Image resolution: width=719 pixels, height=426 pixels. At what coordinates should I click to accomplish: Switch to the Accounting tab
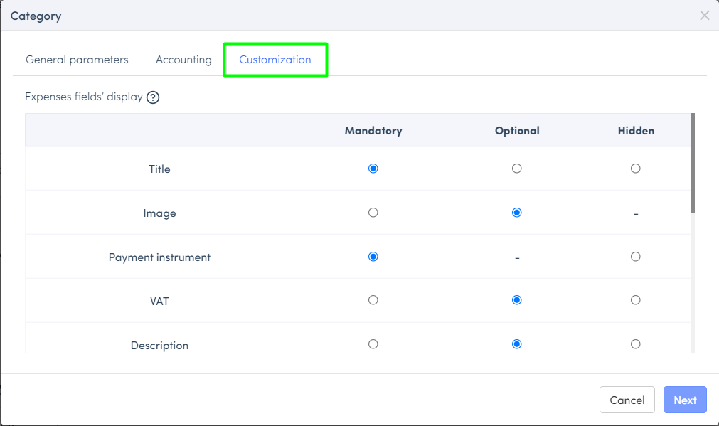(x=183, y=60)
